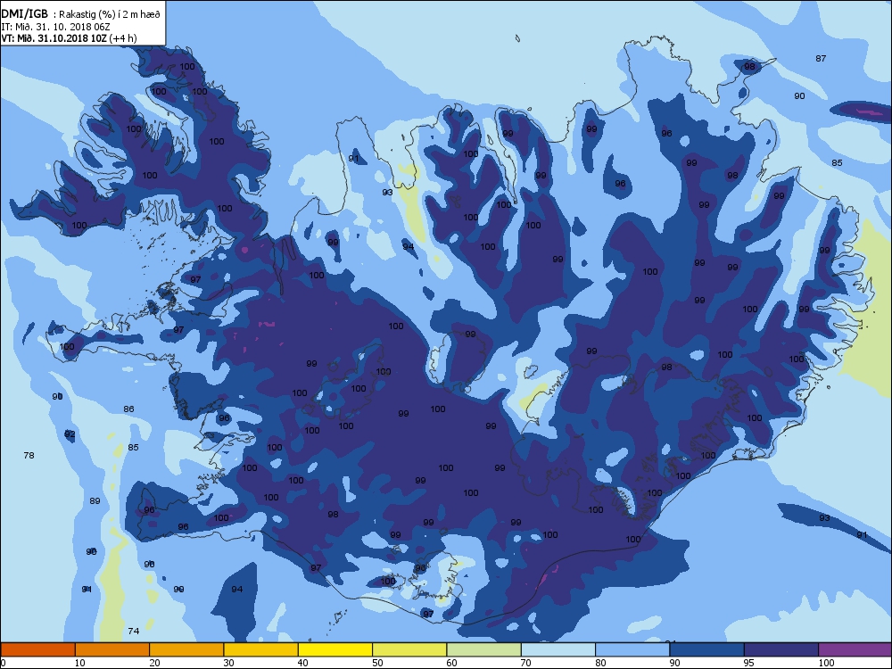
Task: Click the 'Rakastig (%) í 2 m hæð' heading
Action: (x=108, y=15)
